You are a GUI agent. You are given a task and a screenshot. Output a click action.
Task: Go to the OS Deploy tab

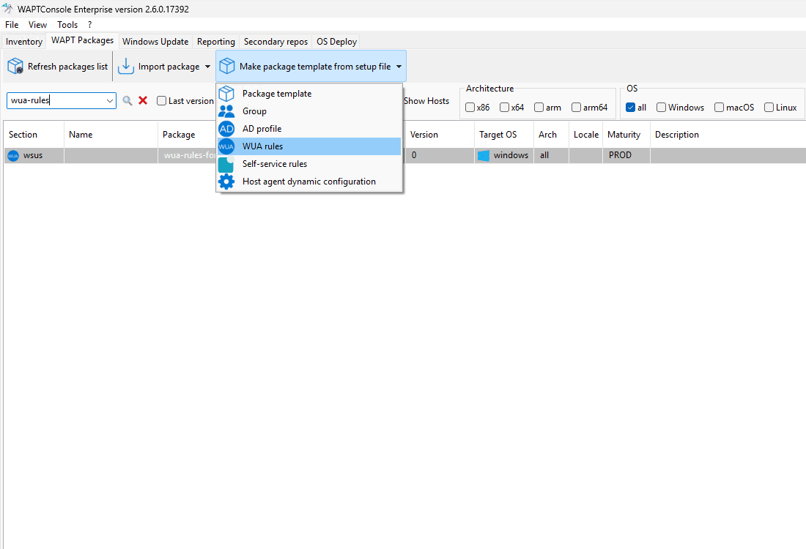[337, 42]
